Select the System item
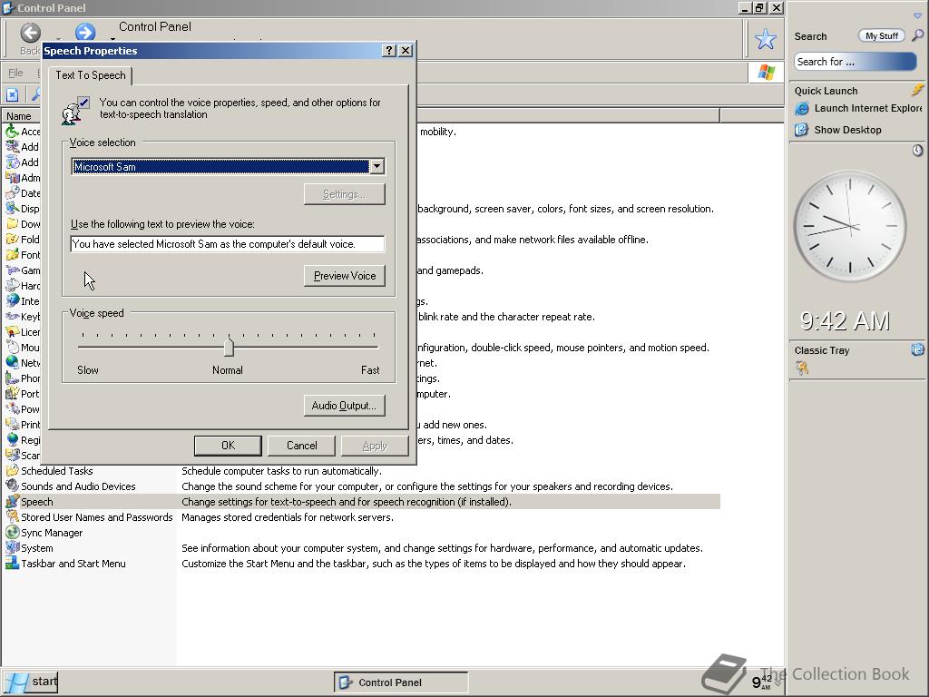 pos(36,547)
